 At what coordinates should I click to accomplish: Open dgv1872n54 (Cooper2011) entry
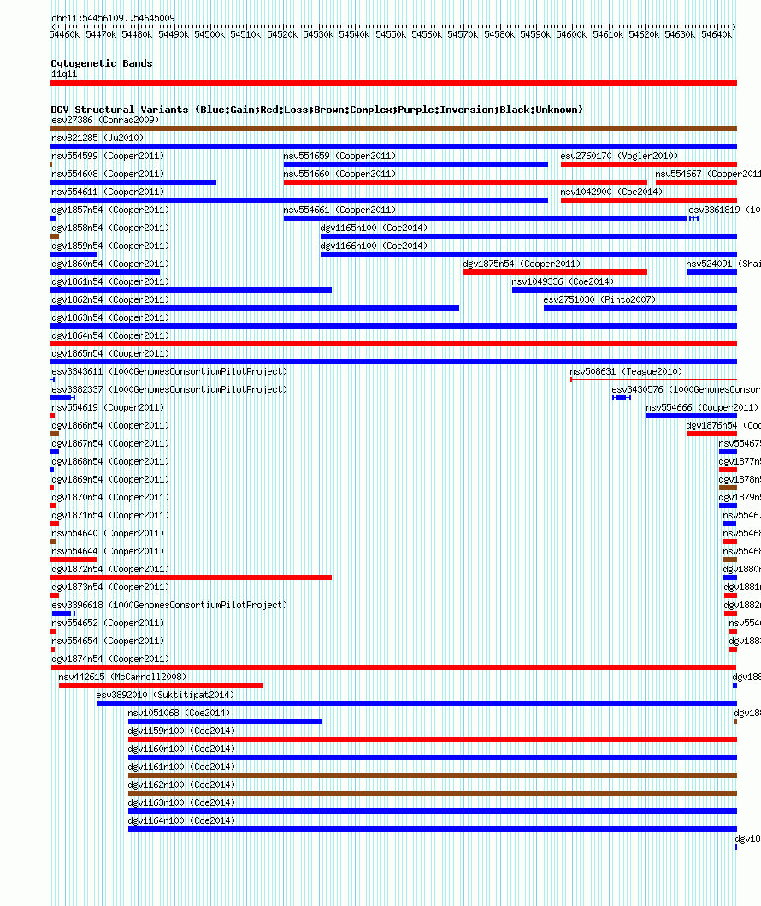point(110,569)
